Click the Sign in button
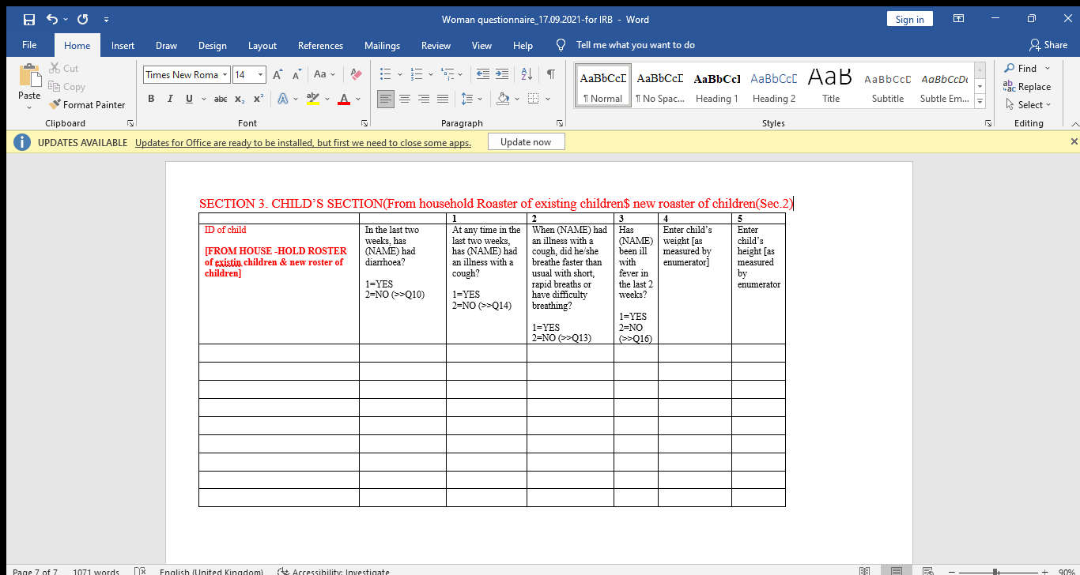 (910, 20)
